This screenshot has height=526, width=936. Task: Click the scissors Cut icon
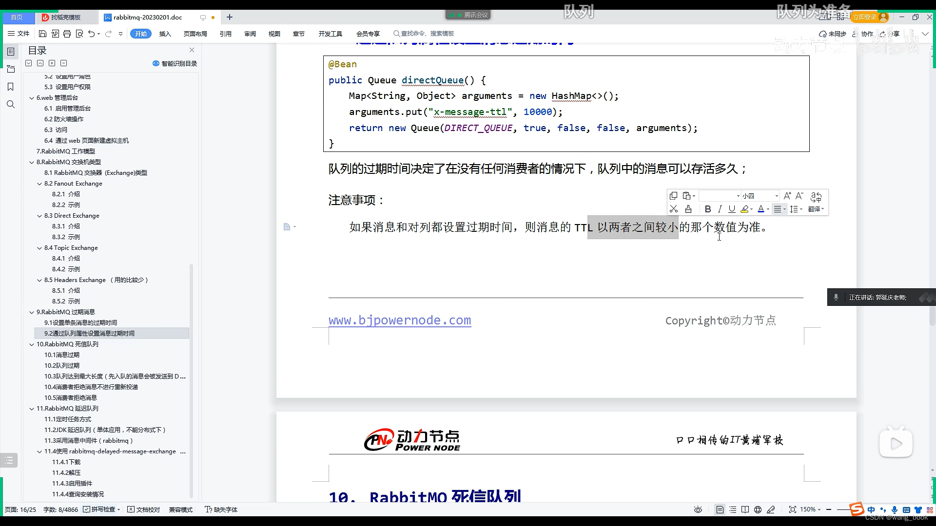pyautogui.click(x=674, y=209)
